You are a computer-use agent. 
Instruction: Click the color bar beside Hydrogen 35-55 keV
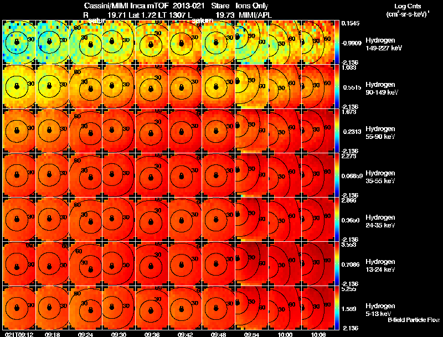(337, 175)
